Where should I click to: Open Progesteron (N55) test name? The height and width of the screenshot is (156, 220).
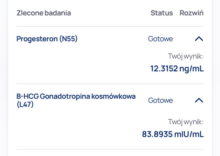(47, 39)
